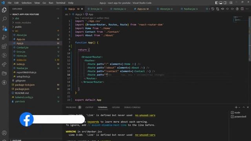Open the Extensions view

4,46
